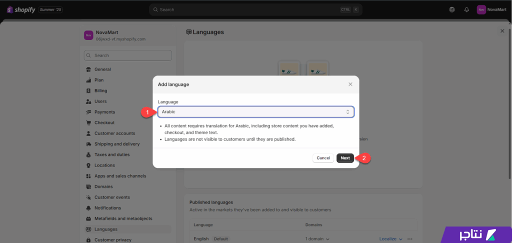Click the settings search field
Screen dimensions: 512x243
tap(128, 55)
